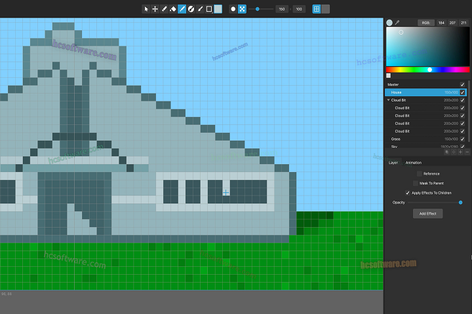This screenshot has width=472, height=314.
Task: Toggle Sky layer visibility checkbox
Action: click(463, 147)
